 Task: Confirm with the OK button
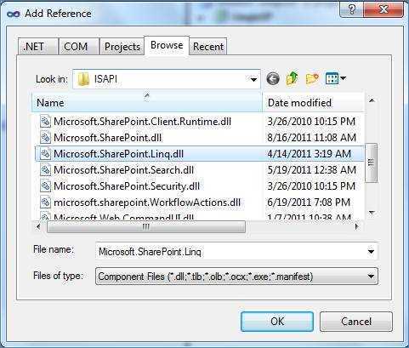pos(277,322)
